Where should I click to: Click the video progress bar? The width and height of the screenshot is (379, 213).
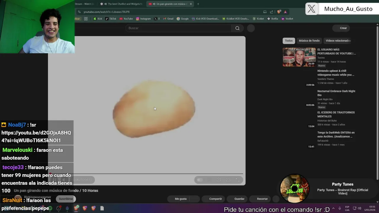(147, 174)
